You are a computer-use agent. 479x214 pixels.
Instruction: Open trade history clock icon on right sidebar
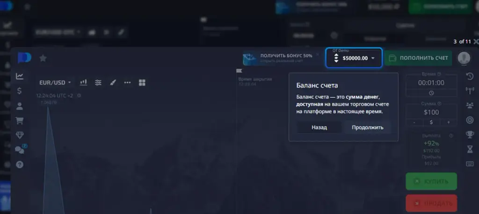point(470,76)
